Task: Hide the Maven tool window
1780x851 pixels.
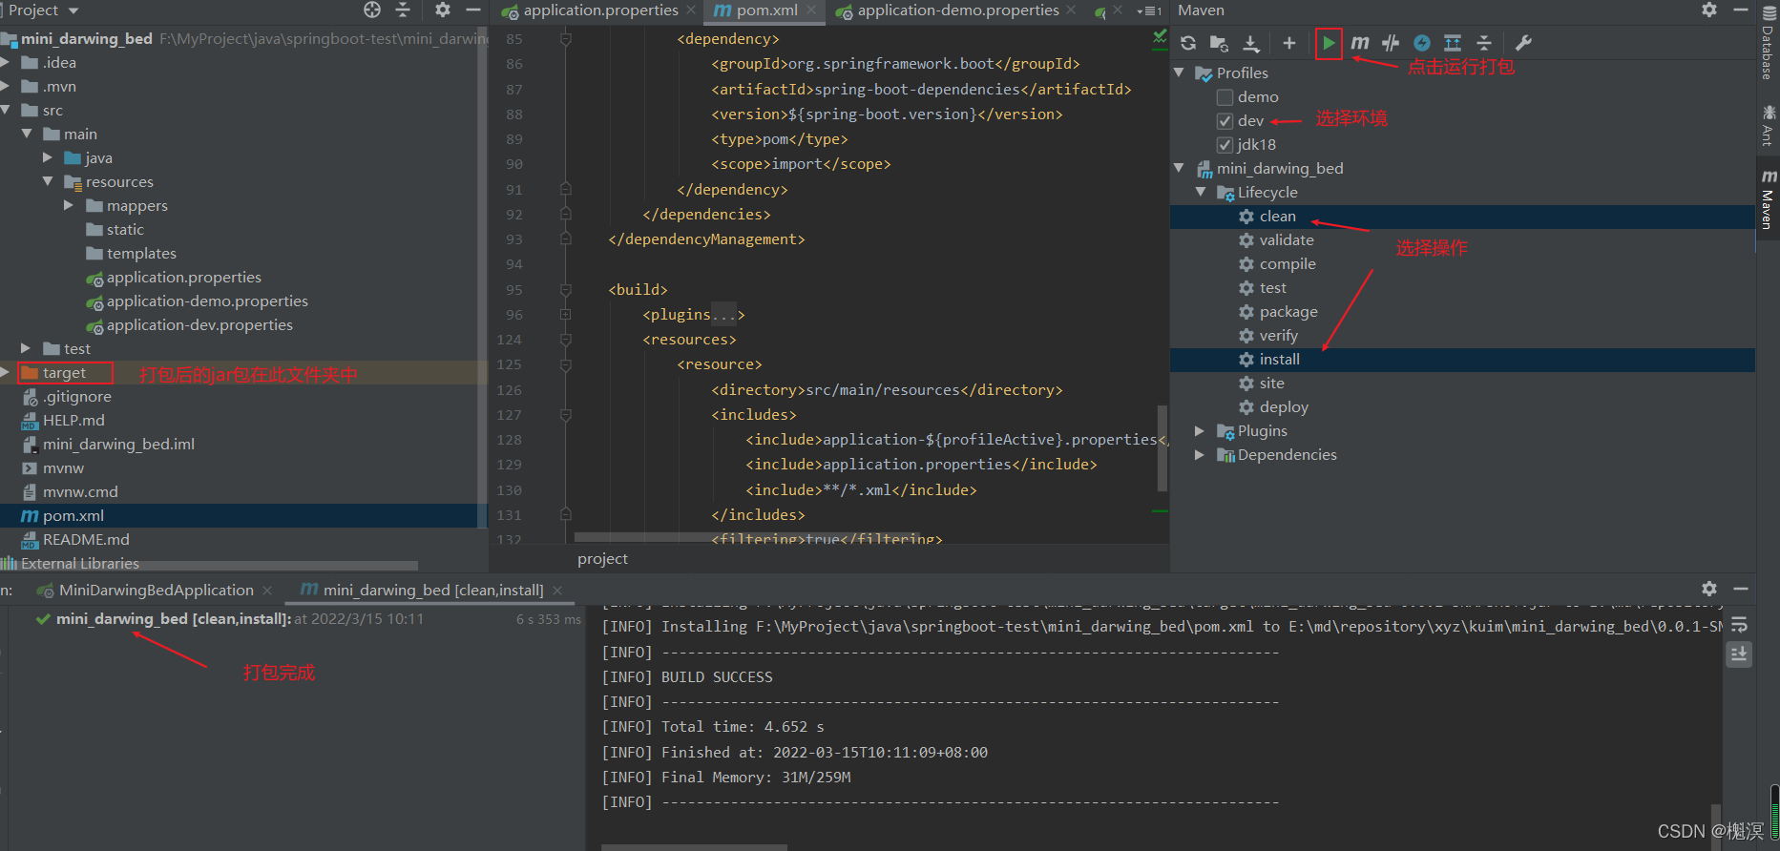Action: tap(1741, 10)
